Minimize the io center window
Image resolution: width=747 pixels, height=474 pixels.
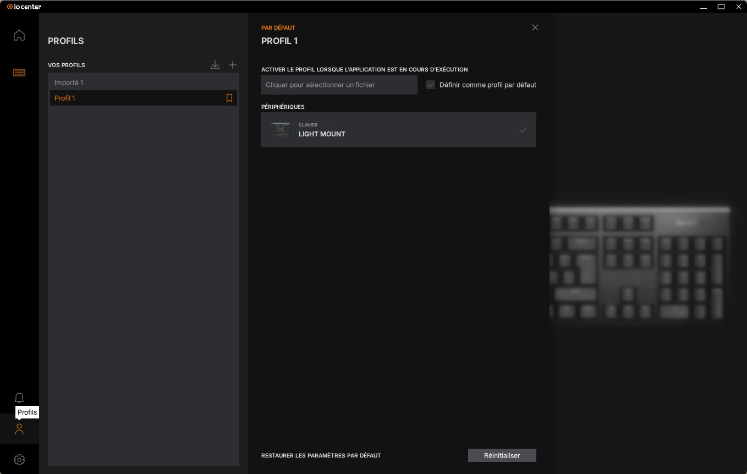pos(703,7)
